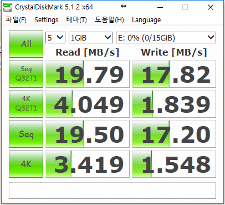Select the 17.82 Seq Q32T1 write result
225x205 pixels.
[174, 74]
